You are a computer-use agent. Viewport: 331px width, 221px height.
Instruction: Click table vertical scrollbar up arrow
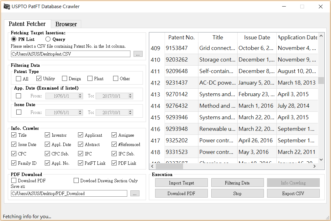321,36
